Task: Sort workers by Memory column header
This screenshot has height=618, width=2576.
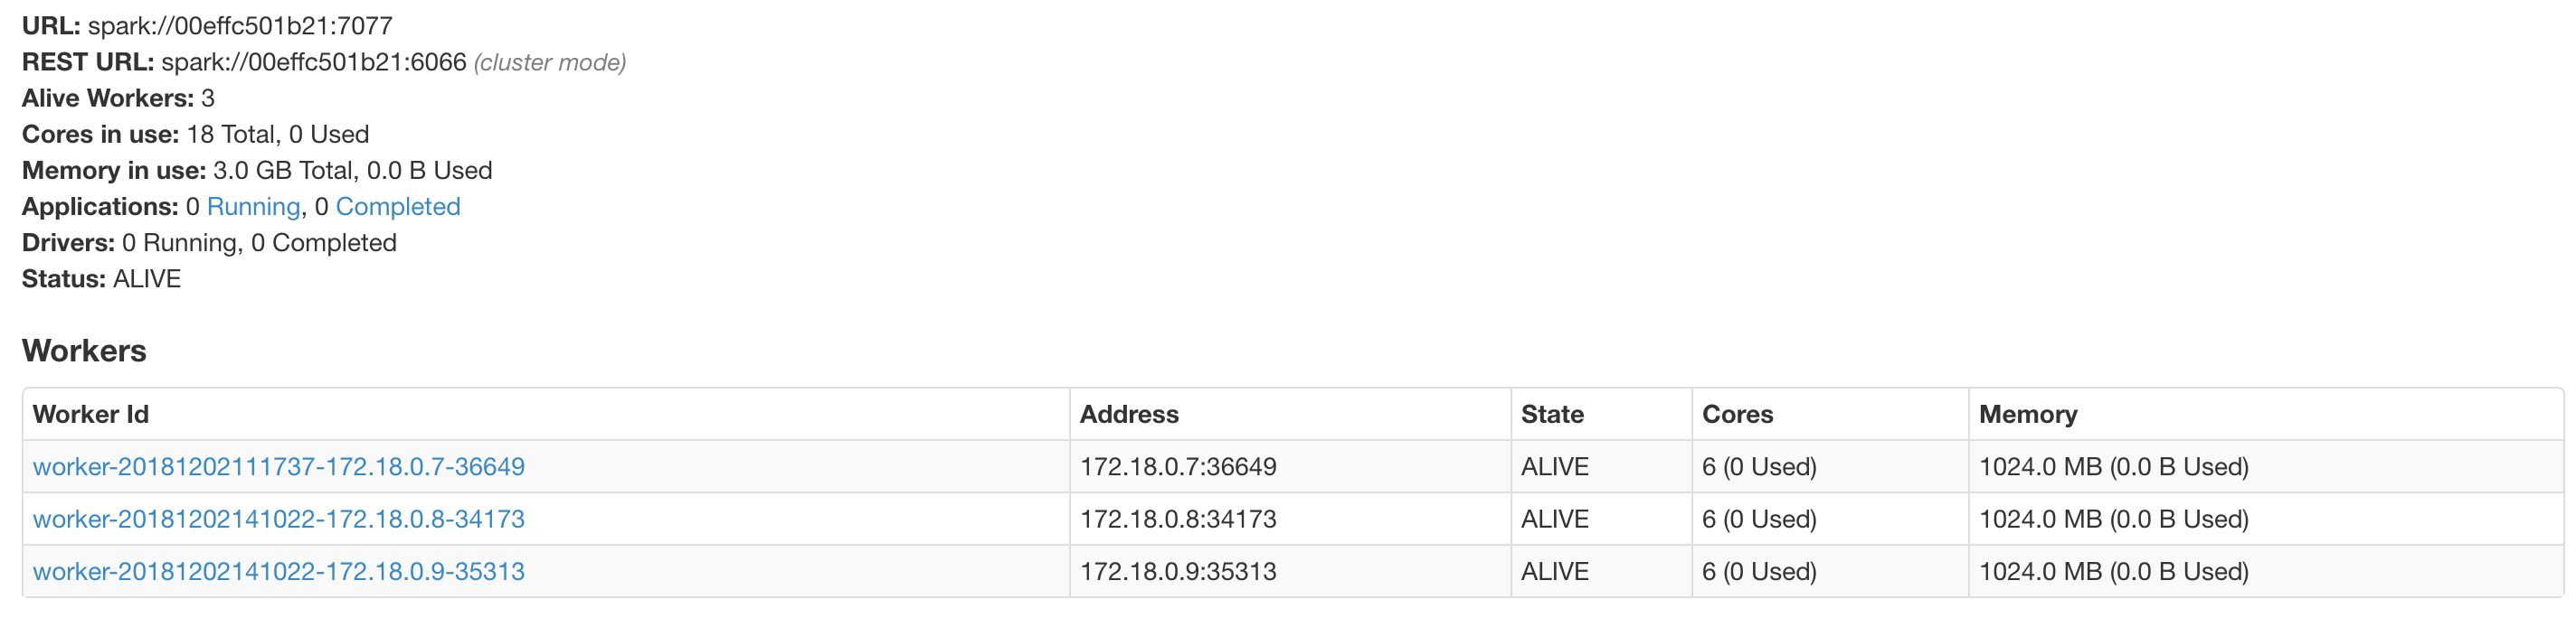Action: (2027, 415)
